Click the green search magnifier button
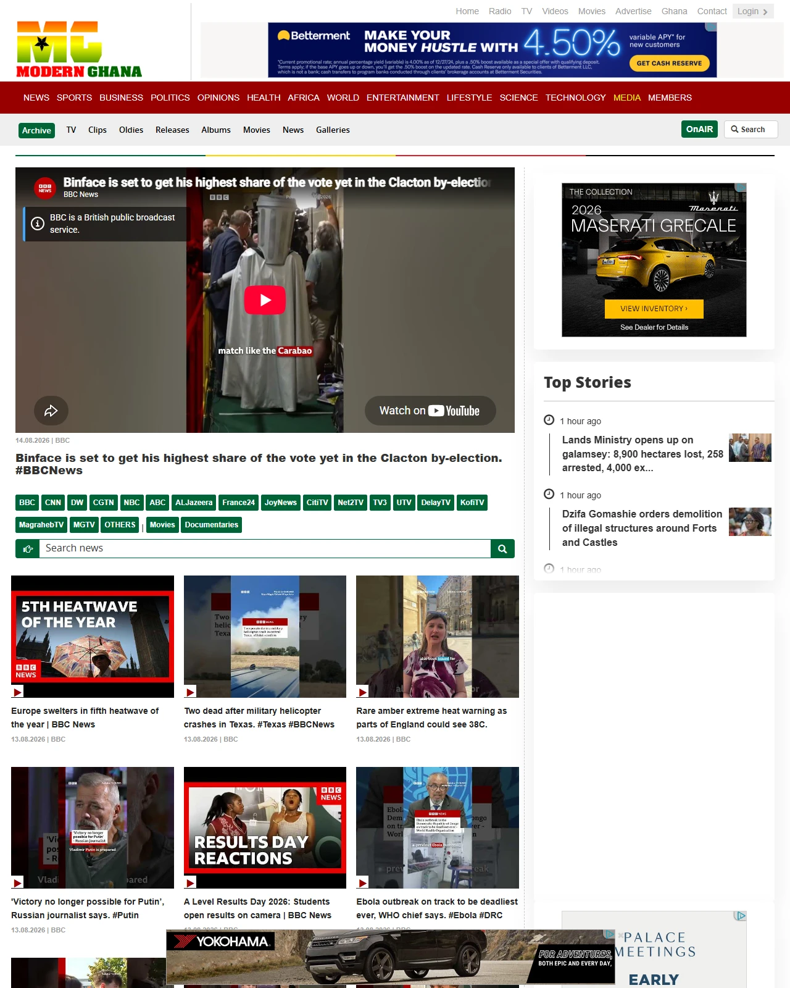Screen dimensions: 790x988 tap(502, 548)
